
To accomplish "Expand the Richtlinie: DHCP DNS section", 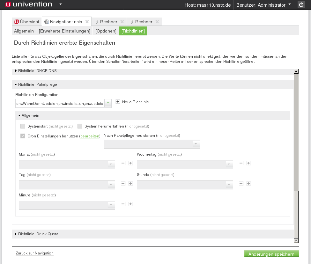I will pos(37,71).
